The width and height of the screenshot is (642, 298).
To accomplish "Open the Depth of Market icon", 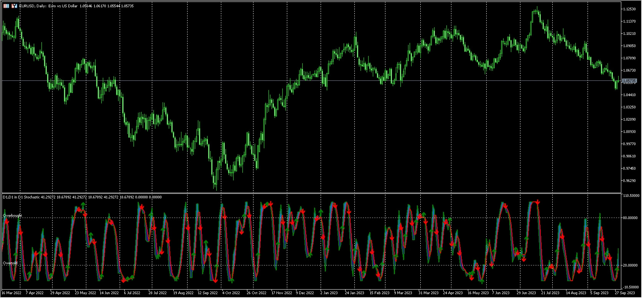I will pos(14,6).
